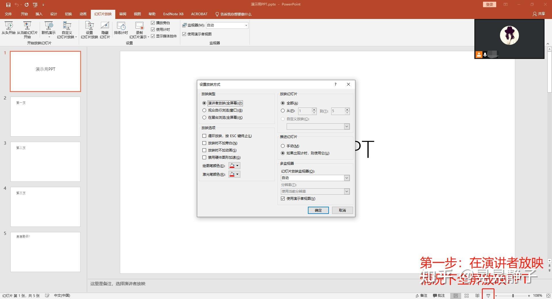This screenshot has height=299, width=552.
Task: Switch to Slide Sorter view icon
Action: point(467,296)
